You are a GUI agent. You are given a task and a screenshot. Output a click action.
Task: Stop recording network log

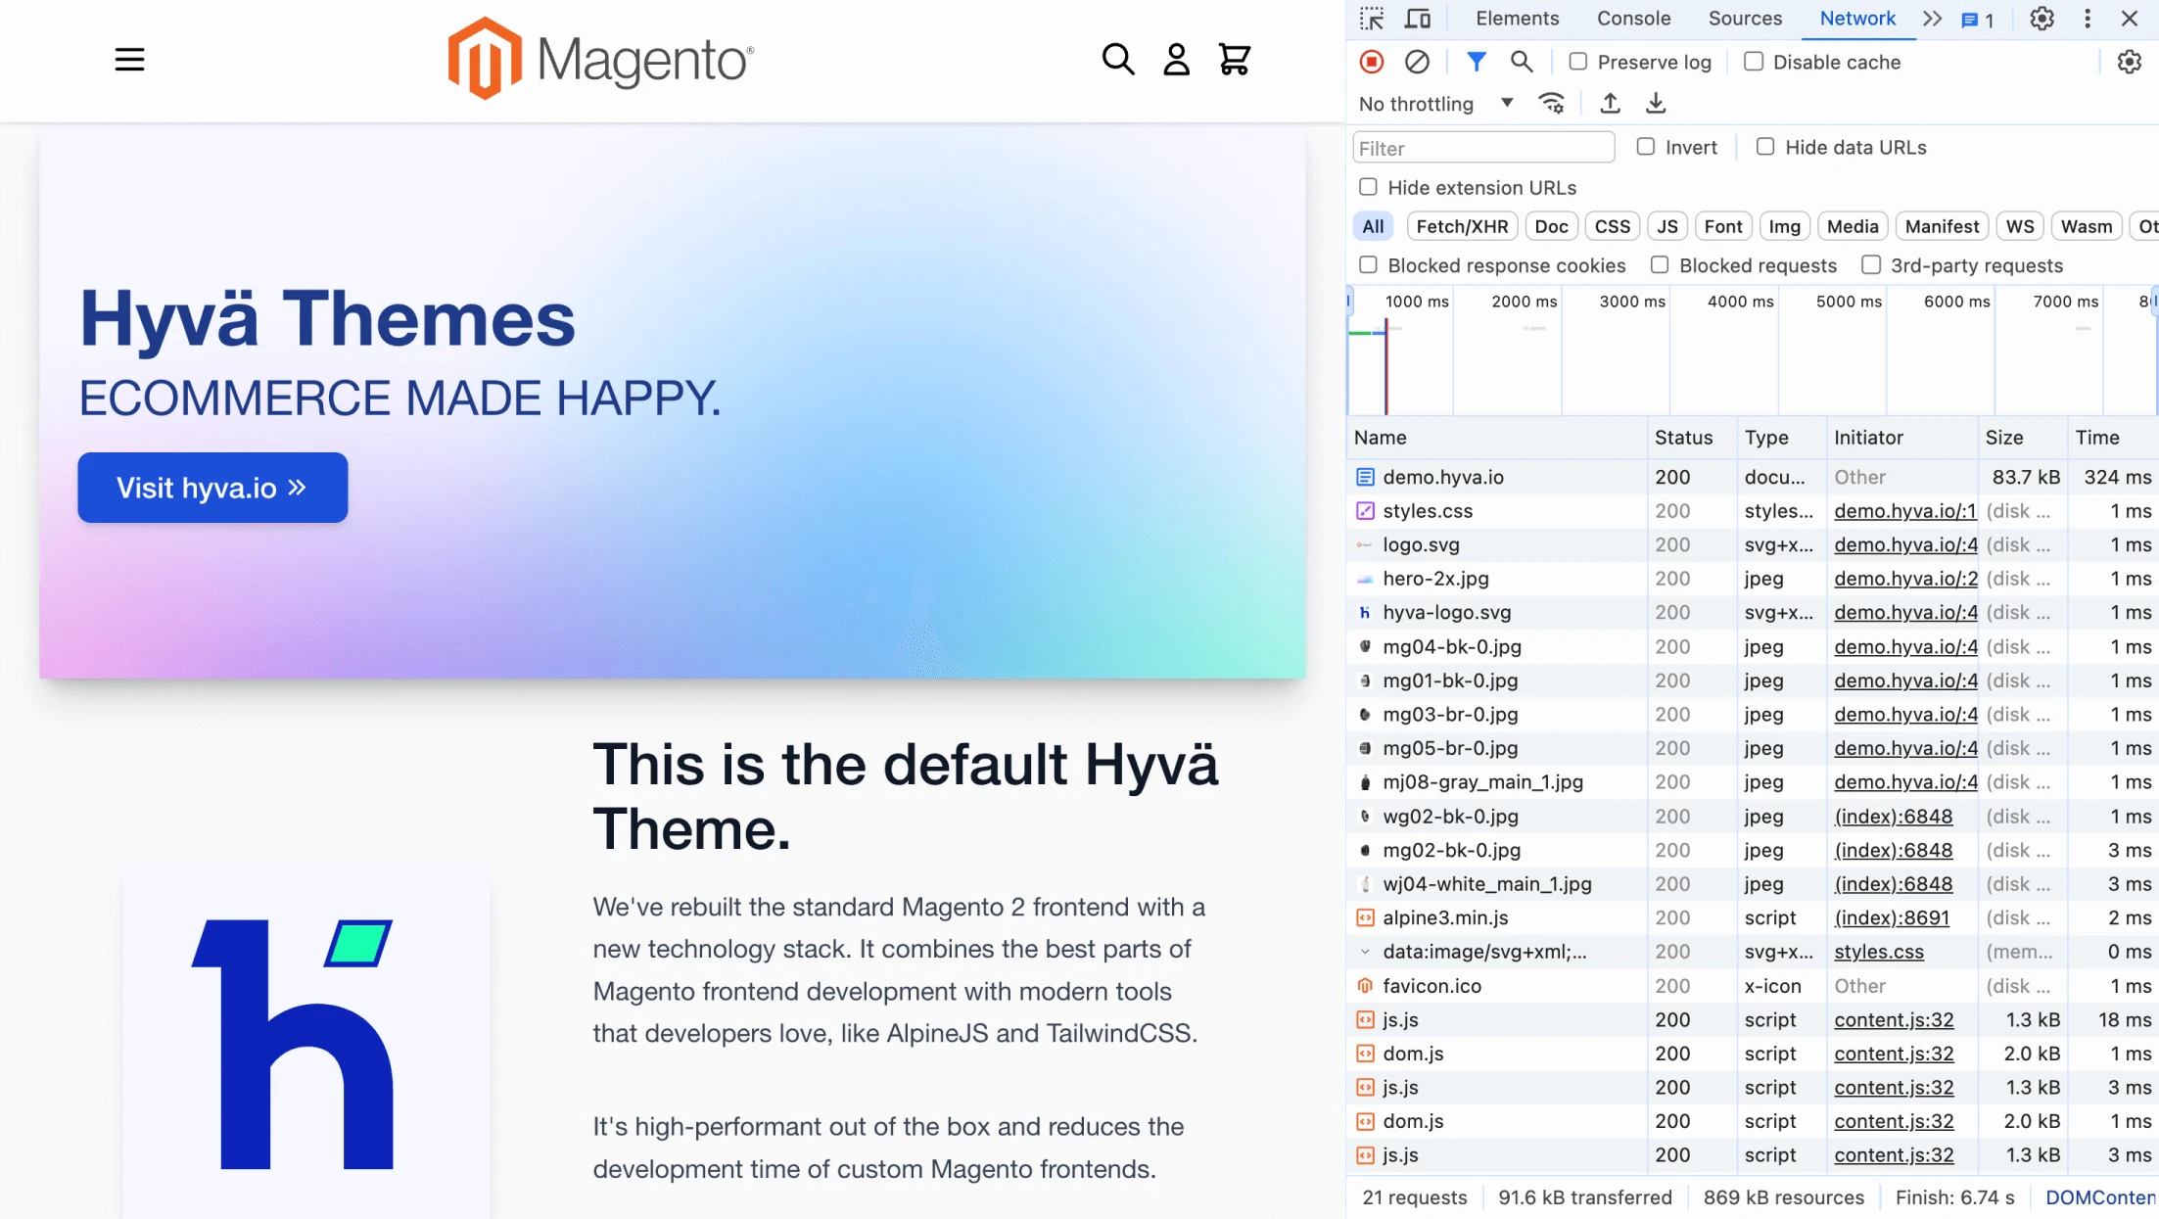(x=1372, y=62)
